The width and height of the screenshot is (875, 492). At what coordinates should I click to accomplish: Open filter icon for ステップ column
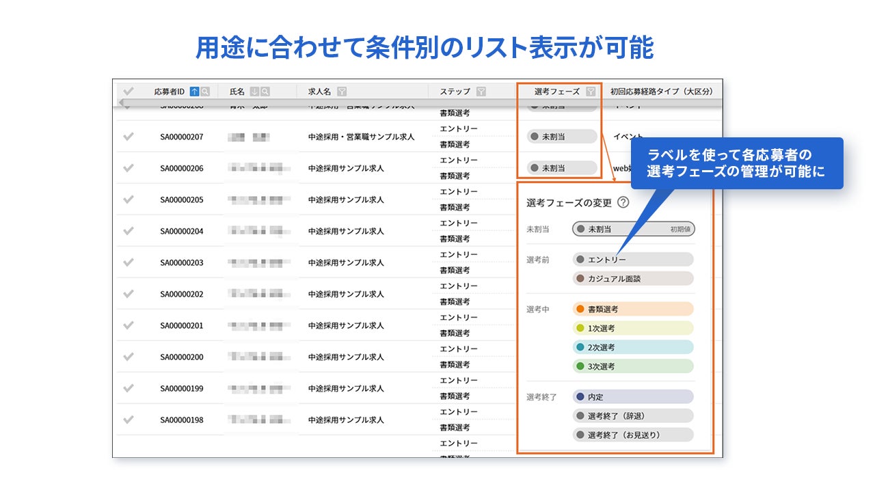tap(481, 92)
